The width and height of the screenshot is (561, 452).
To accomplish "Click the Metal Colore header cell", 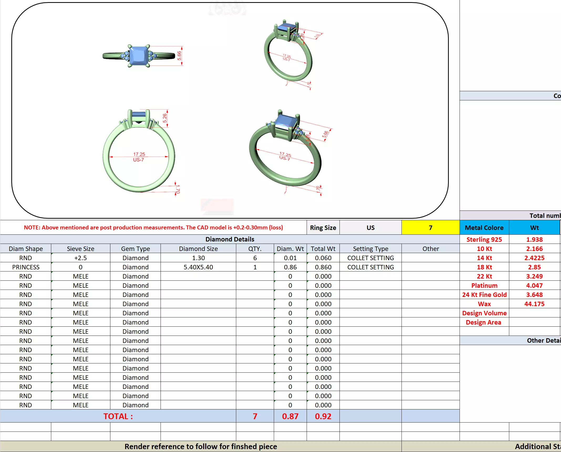I will [x=484, y=228].
